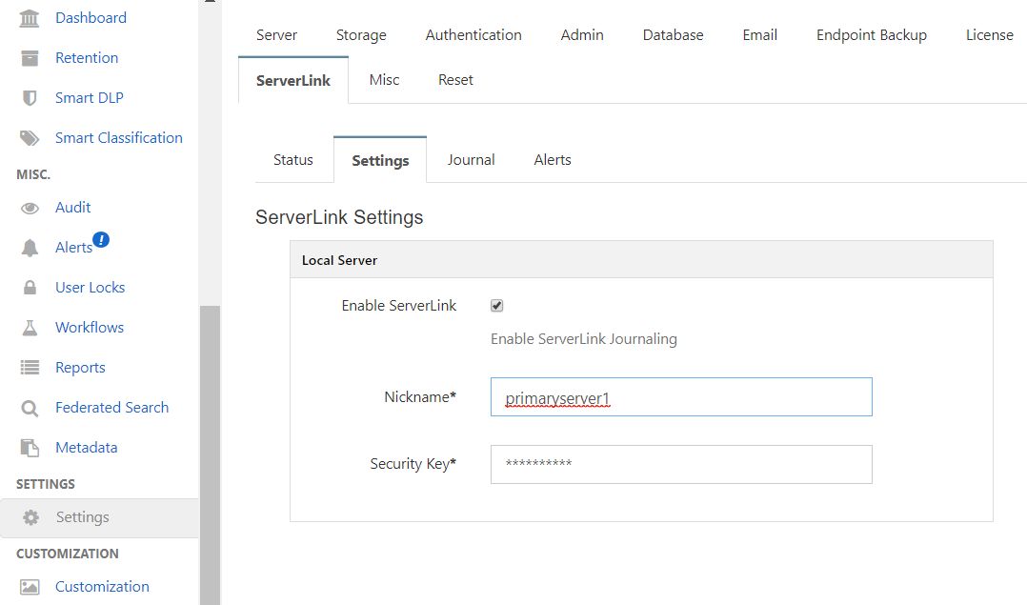Click the Audit eye icon
The height and width of the screenshot is (605, 1027).
pyautogui.click(x=30, y=209)
